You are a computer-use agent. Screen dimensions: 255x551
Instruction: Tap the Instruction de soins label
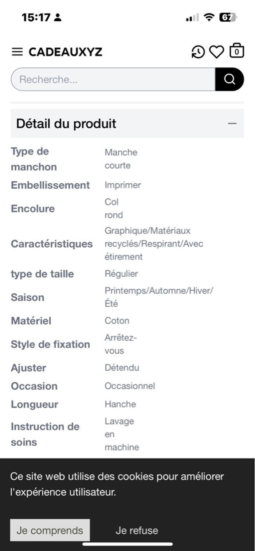point(45,434)
